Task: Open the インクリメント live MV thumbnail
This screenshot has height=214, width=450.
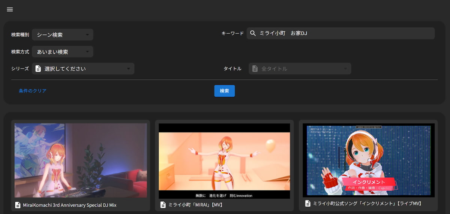Action: 368,160
